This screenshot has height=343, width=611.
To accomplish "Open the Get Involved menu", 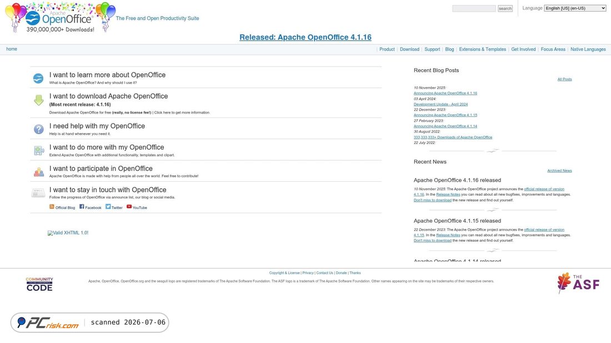I will (523, 49).
